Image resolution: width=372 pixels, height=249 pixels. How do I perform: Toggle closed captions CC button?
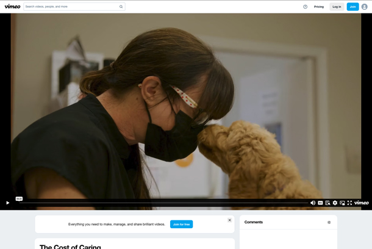320,203
